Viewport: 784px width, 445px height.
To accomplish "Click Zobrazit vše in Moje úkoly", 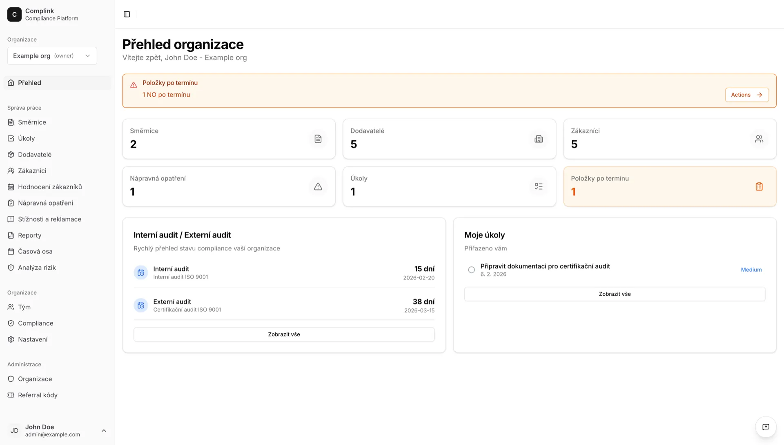I will click(x=614, y=294).
